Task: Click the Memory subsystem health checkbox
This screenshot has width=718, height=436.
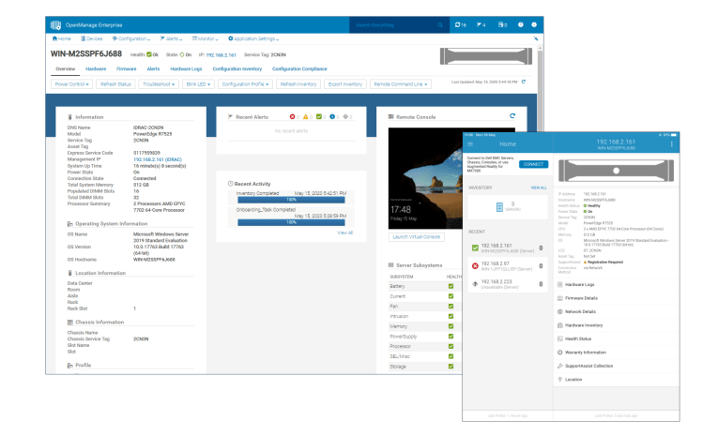Action: click(x=451, y=326)
